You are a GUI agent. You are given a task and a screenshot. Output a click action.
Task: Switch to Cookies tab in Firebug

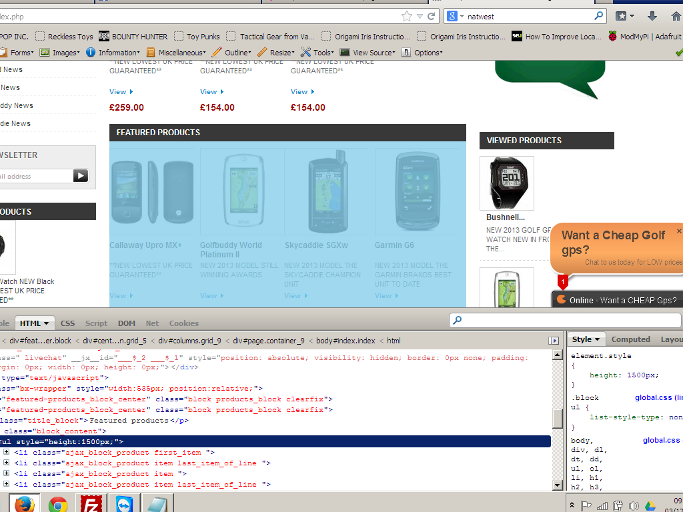point(184,323)
